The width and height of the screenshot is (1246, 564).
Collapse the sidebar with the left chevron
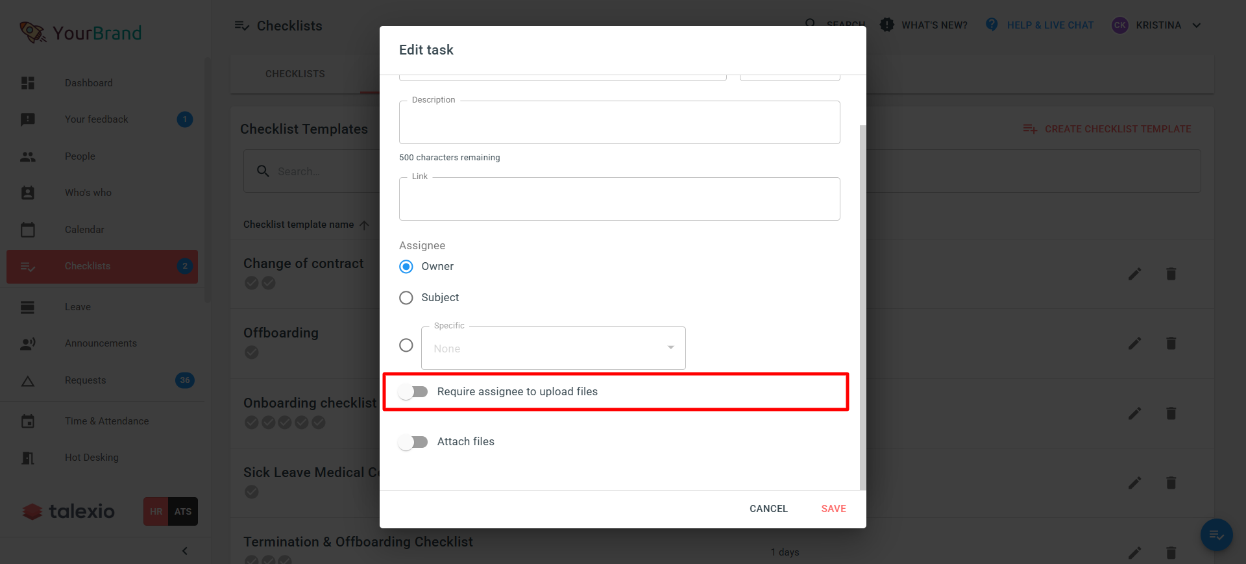pyautogui.click(x=185, y=551)
